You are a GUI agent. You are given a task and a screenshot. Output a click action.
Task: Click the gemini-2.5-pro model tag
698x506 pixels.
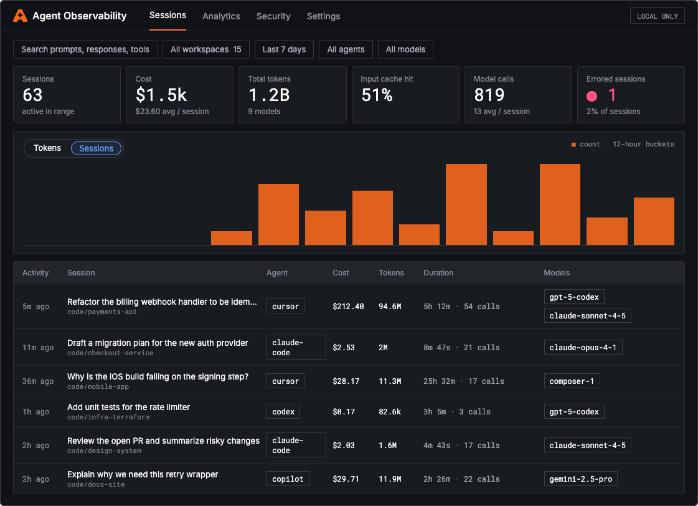(x=580, y=479)
